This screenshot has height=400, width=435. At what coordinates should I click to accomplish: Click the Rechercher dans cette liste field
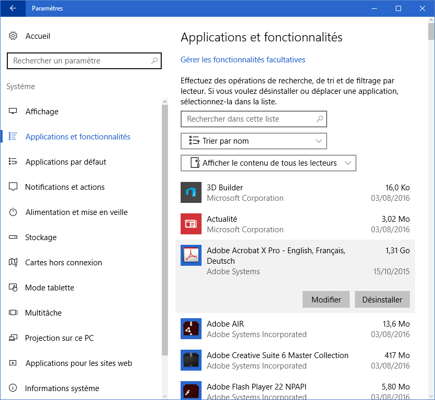249,119
